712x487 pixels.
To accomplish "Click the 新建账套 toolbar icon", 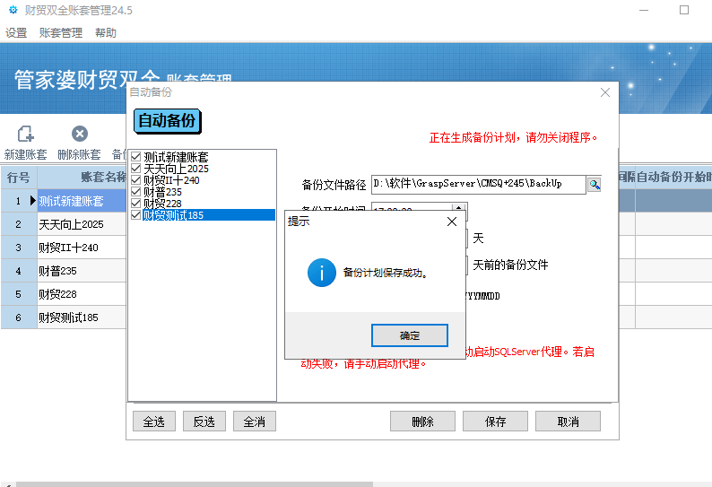I will [25, 134].
